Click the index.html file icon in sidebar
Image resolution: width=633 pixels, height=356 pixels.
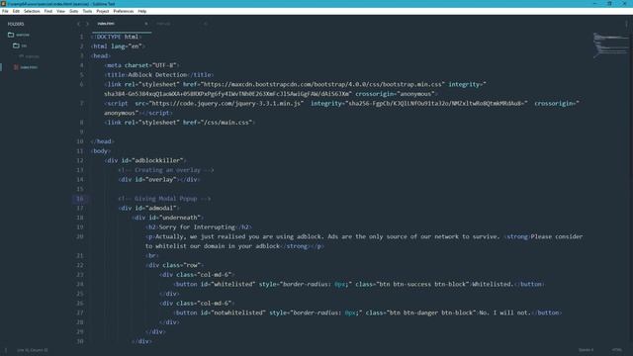click(x=16, y=67)
